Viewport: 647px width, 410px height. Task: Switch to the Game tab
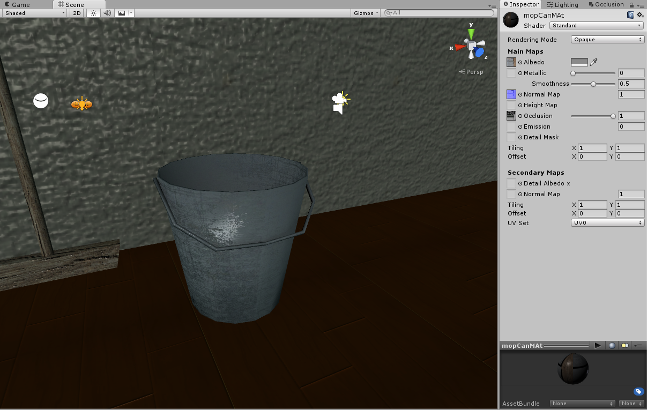(17, 4)
